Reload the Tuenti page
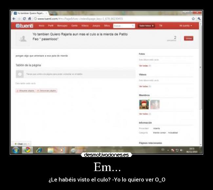This screenshot has height=190, width=213. (x=24, y=19)
